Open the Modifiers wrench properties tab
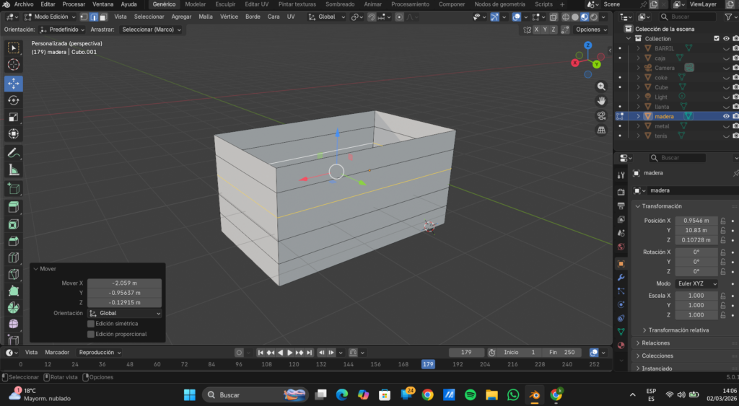 [621, 278]
